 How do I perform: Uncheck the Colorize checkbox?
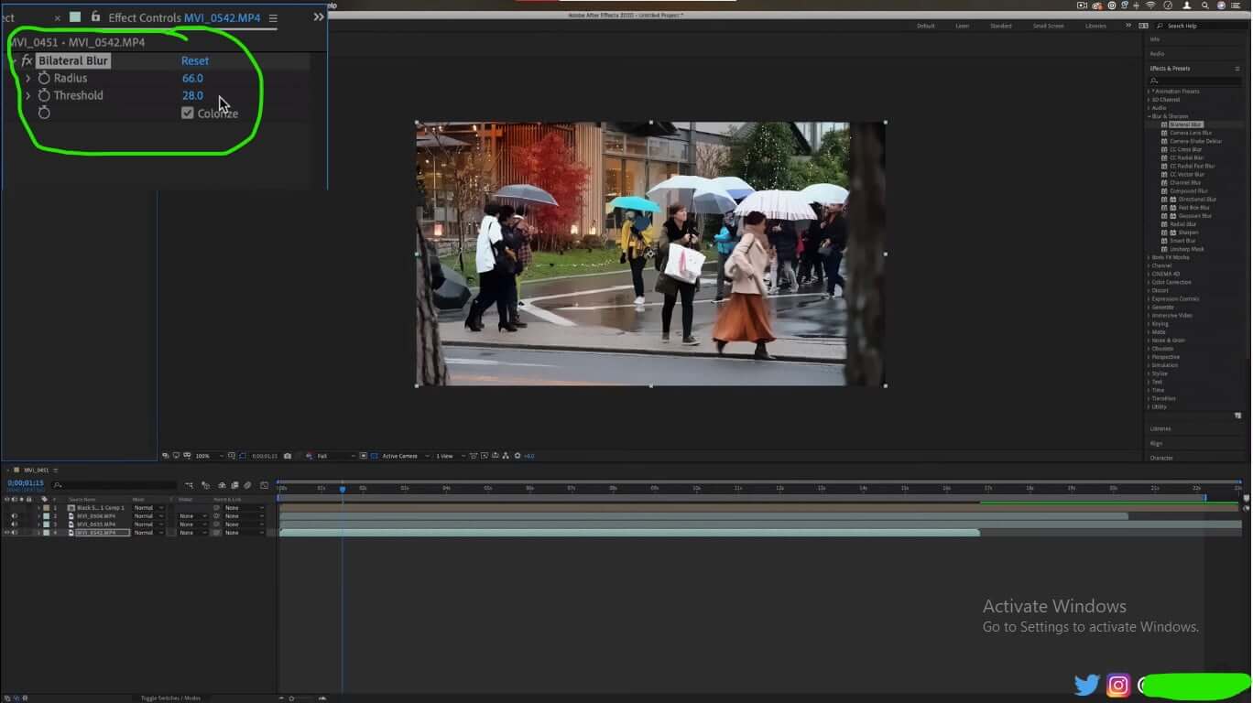click(188, 113)
